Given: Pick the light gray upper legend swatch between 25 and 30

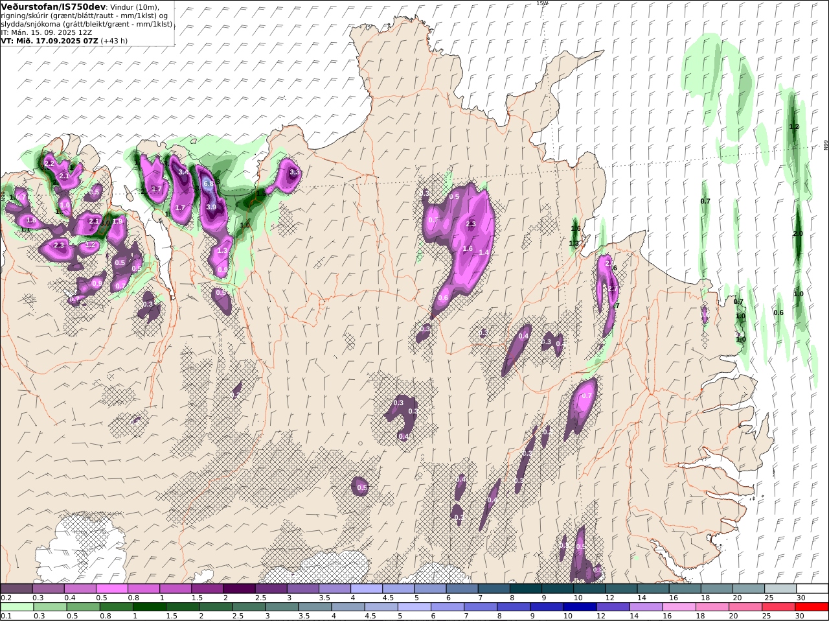Looking at the screenshot, I should point(780,589).
